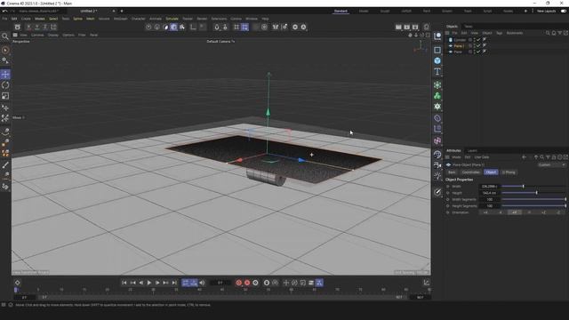Toggle the New Layouts switch

point(563,12)
